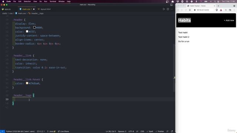This screenshot has height=133, width=237.
Task: Click 'Go for a run' in the browser page
Action: pos(184,41)
